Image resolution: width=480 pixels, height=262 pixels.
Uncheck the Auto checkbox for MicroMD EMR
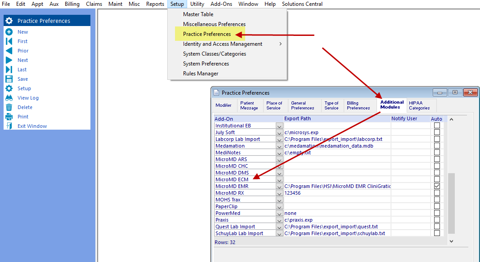point(437,186)
